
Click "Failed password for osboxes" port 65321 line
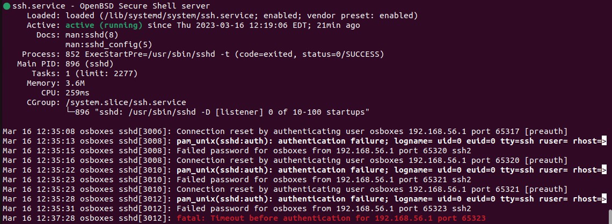324,180
